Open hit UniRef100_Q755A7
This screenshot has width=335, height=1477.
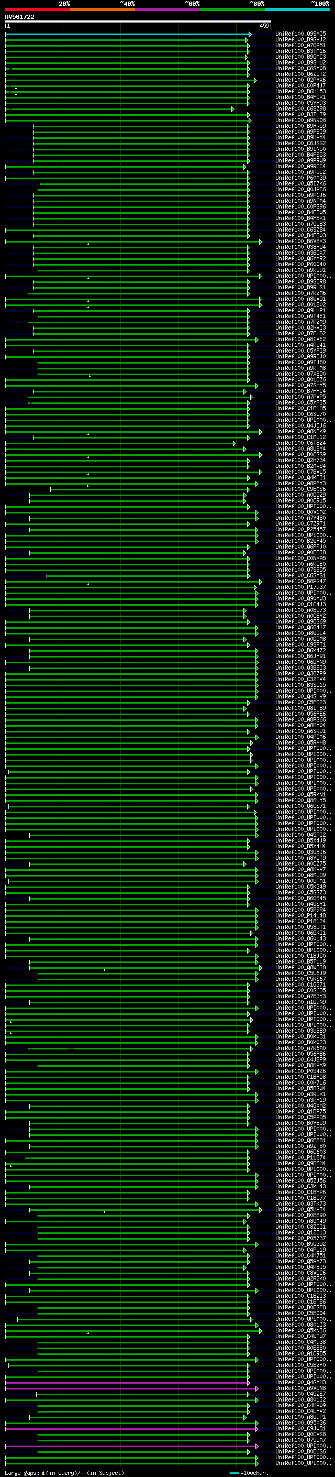[x=300, y=1440]
